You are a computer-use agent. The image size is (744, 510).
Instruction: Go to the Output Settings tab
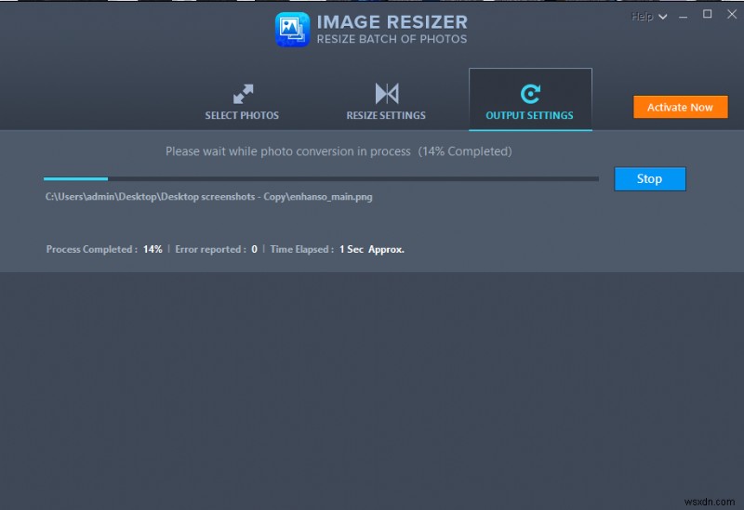tap(530, 98)
